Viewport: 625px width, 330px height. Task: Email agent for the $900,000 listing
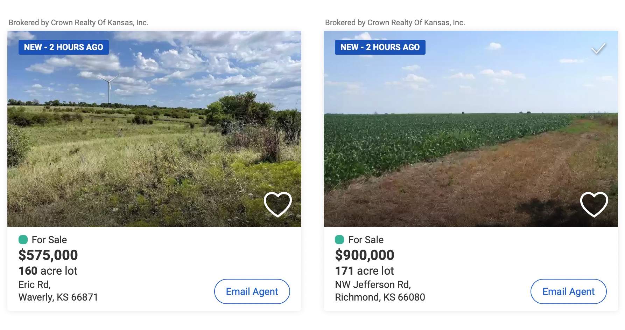568,291
